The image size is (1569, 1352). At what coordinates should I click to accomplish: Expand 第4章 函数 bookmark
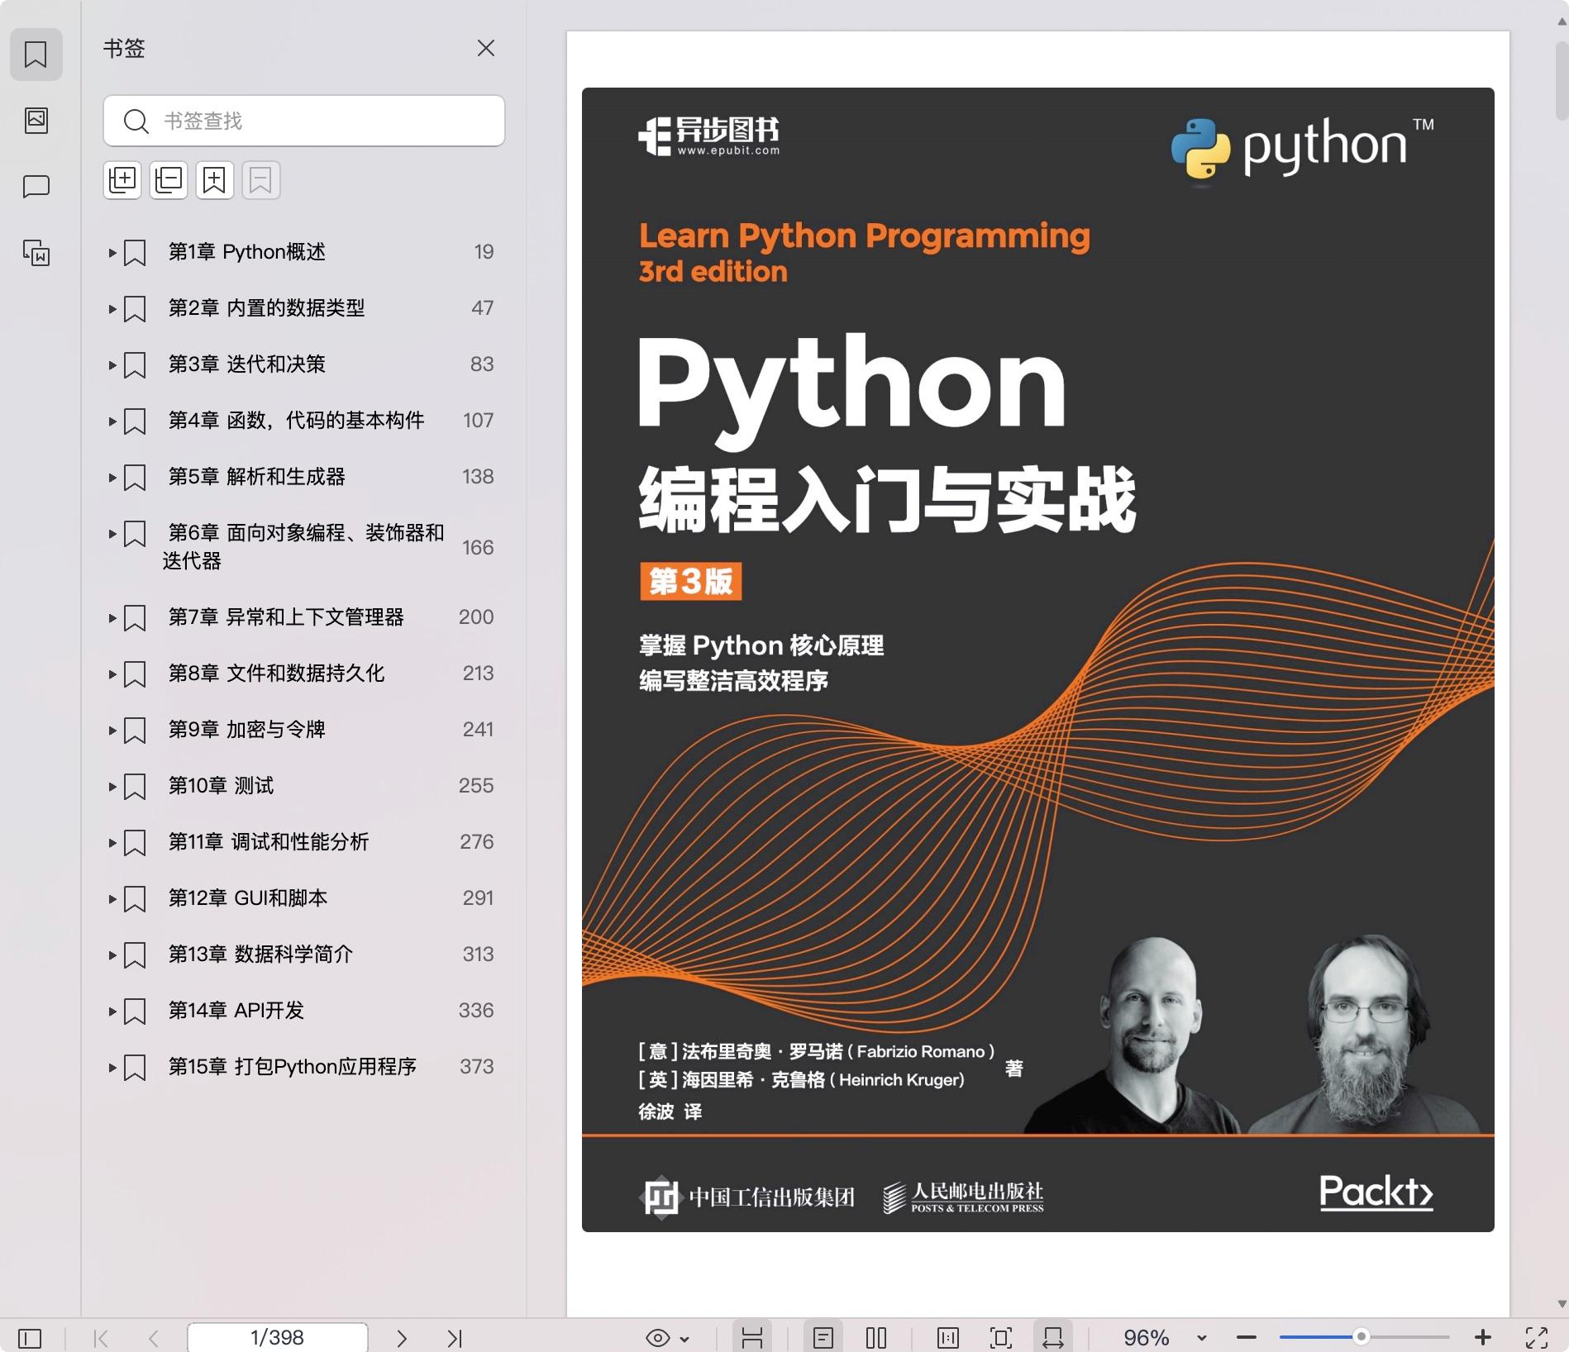coord(112,421)
